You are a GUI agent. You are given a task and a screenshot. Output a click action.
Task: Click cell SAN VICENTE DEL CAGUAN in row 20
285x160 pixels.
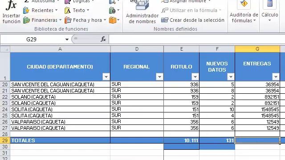(x=60, y=84)
